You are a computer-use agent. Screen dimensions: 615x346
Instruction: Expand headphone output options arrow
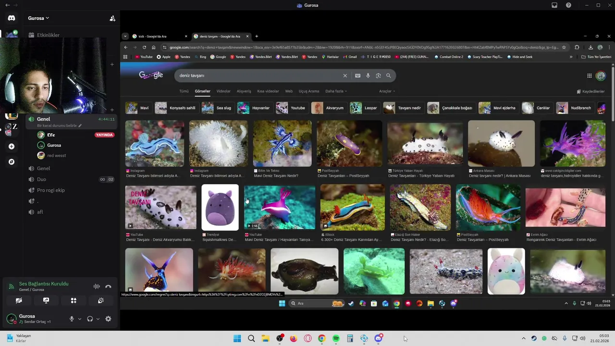click(x=98, y=319)
